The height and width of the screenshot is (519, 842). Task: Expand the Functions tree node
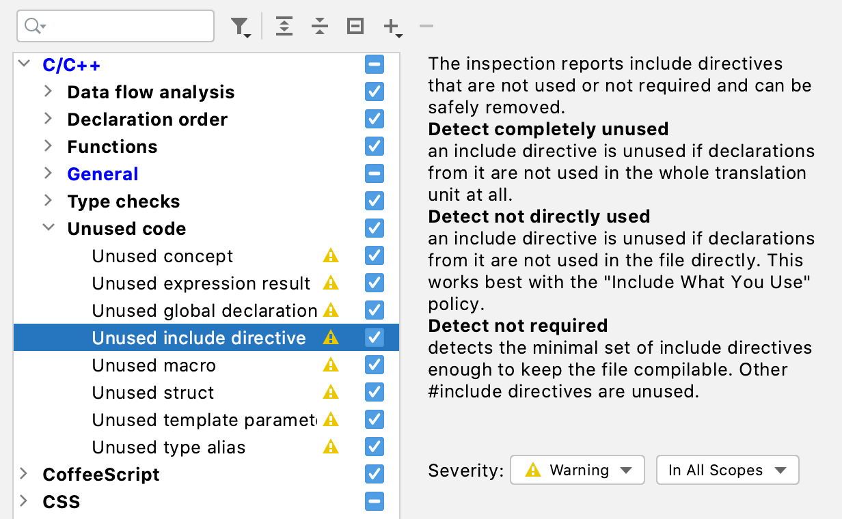(48, 146)
